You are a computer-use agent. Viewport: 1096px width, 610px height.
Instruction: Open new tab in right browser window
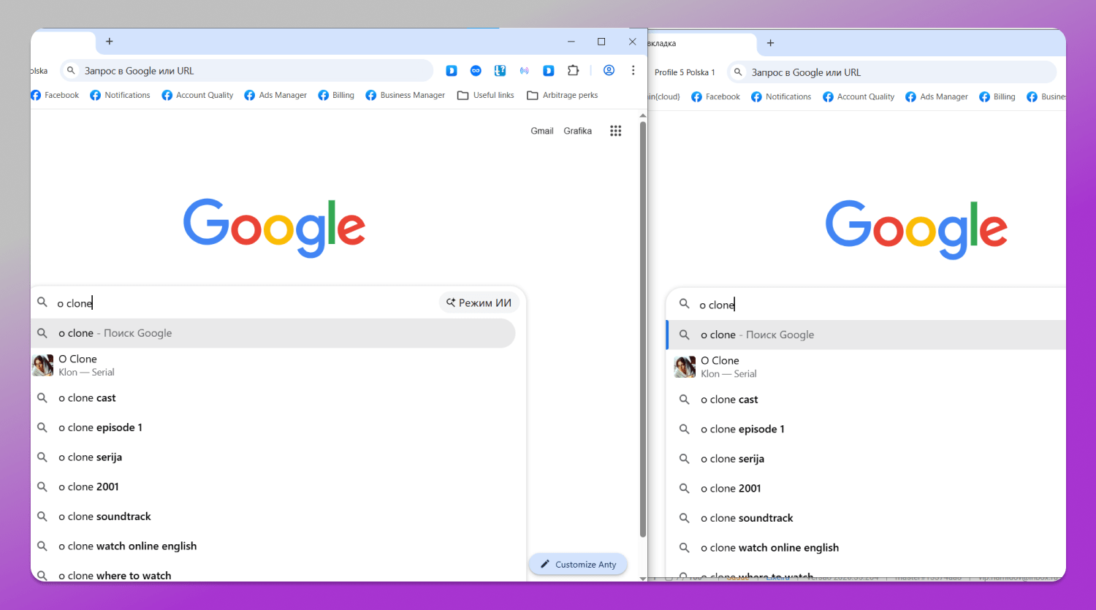coord(770,43)
